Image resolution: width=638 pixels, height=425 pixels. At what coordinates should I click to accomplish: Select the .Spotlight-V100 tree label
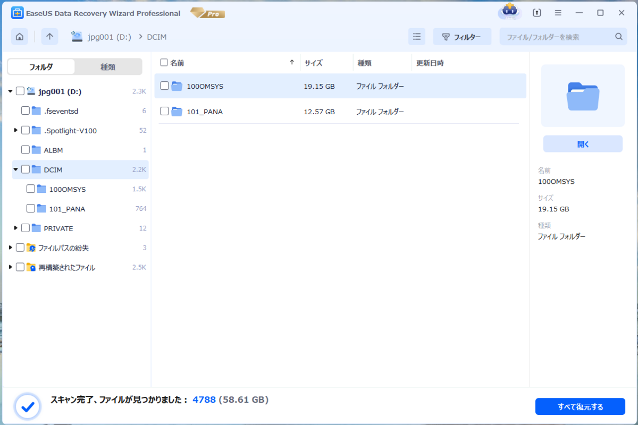[70, 131]
